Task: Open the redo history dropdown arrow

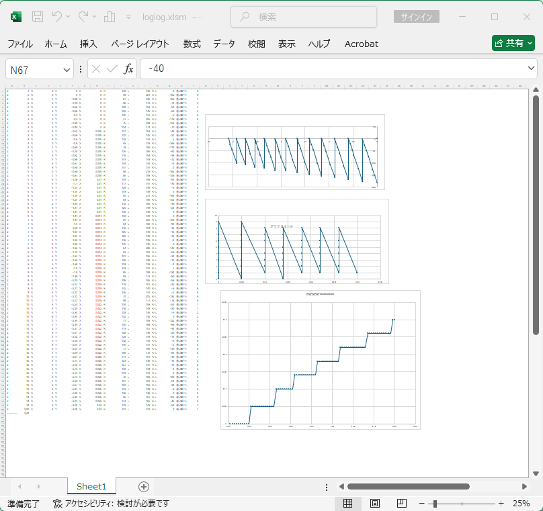Action: click(x=94, y=17)
